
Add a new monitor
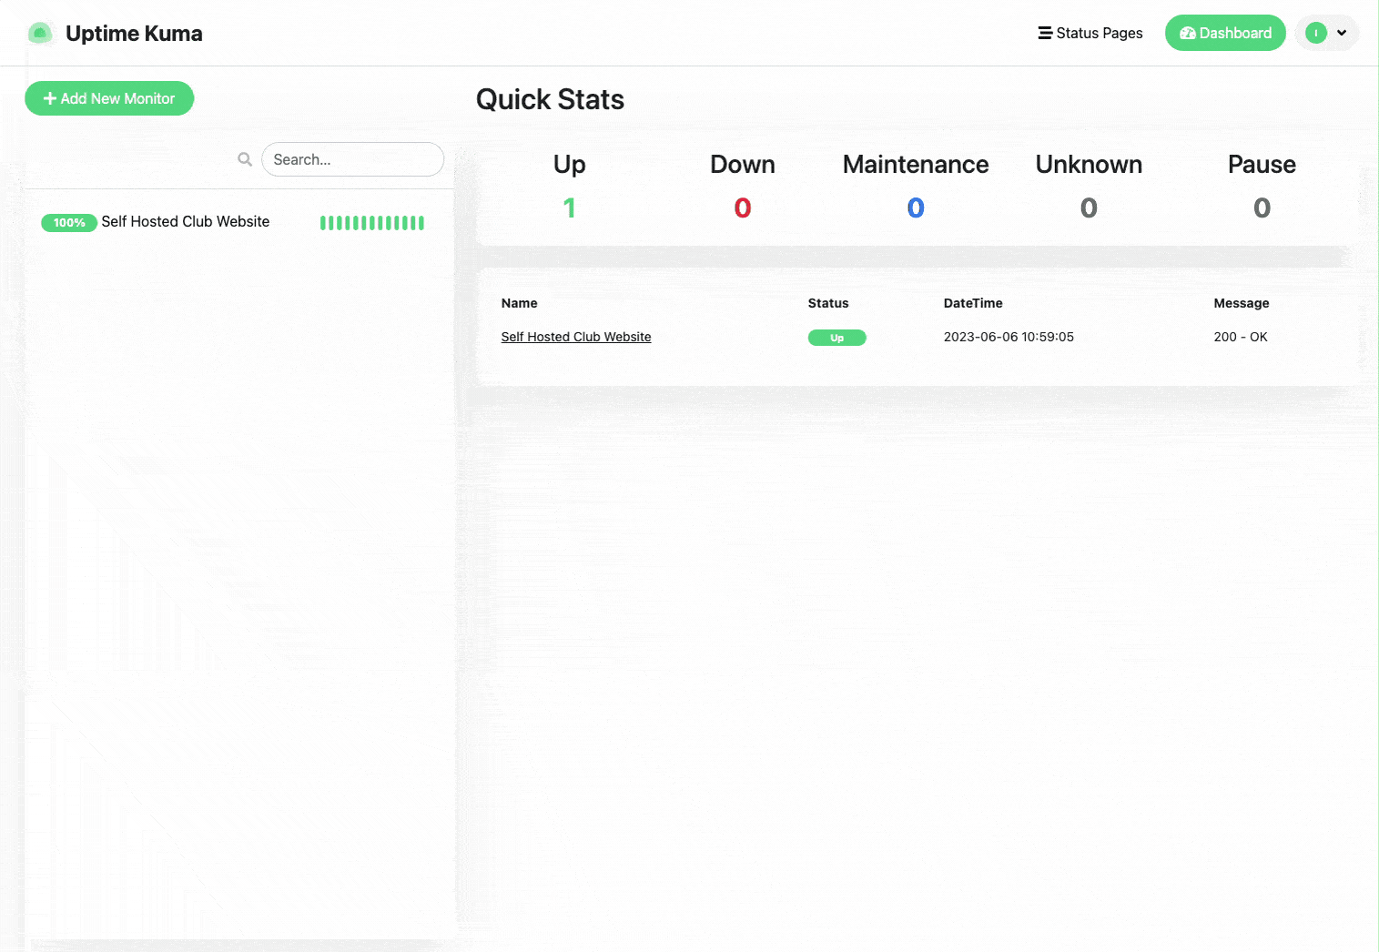pos(109,98)
